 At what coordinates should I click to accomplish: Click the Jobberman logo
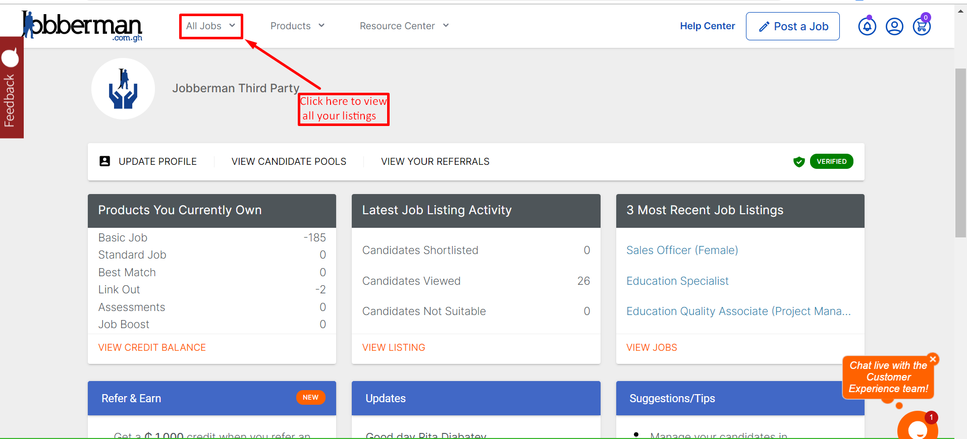[82, 26]
